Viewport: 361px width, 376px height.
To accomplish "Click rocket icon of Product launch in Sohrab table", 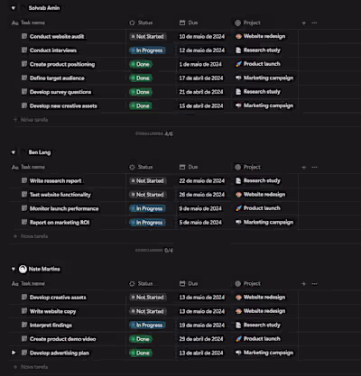I will coord(238,64).
